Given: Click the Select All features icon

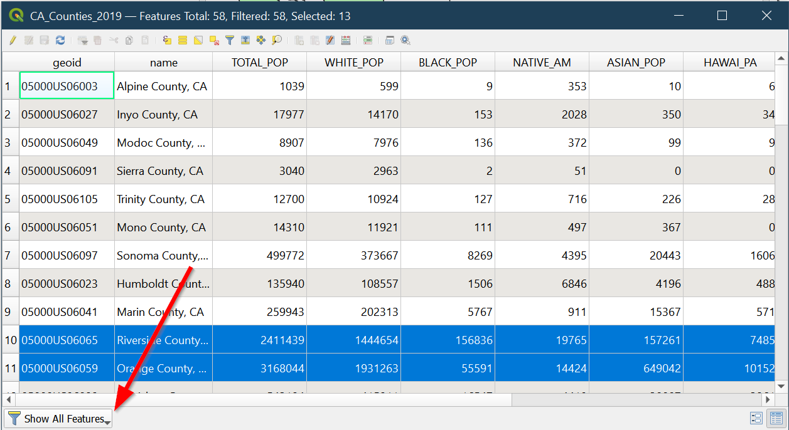Looking at the screenshot, I should pos(183,40).
